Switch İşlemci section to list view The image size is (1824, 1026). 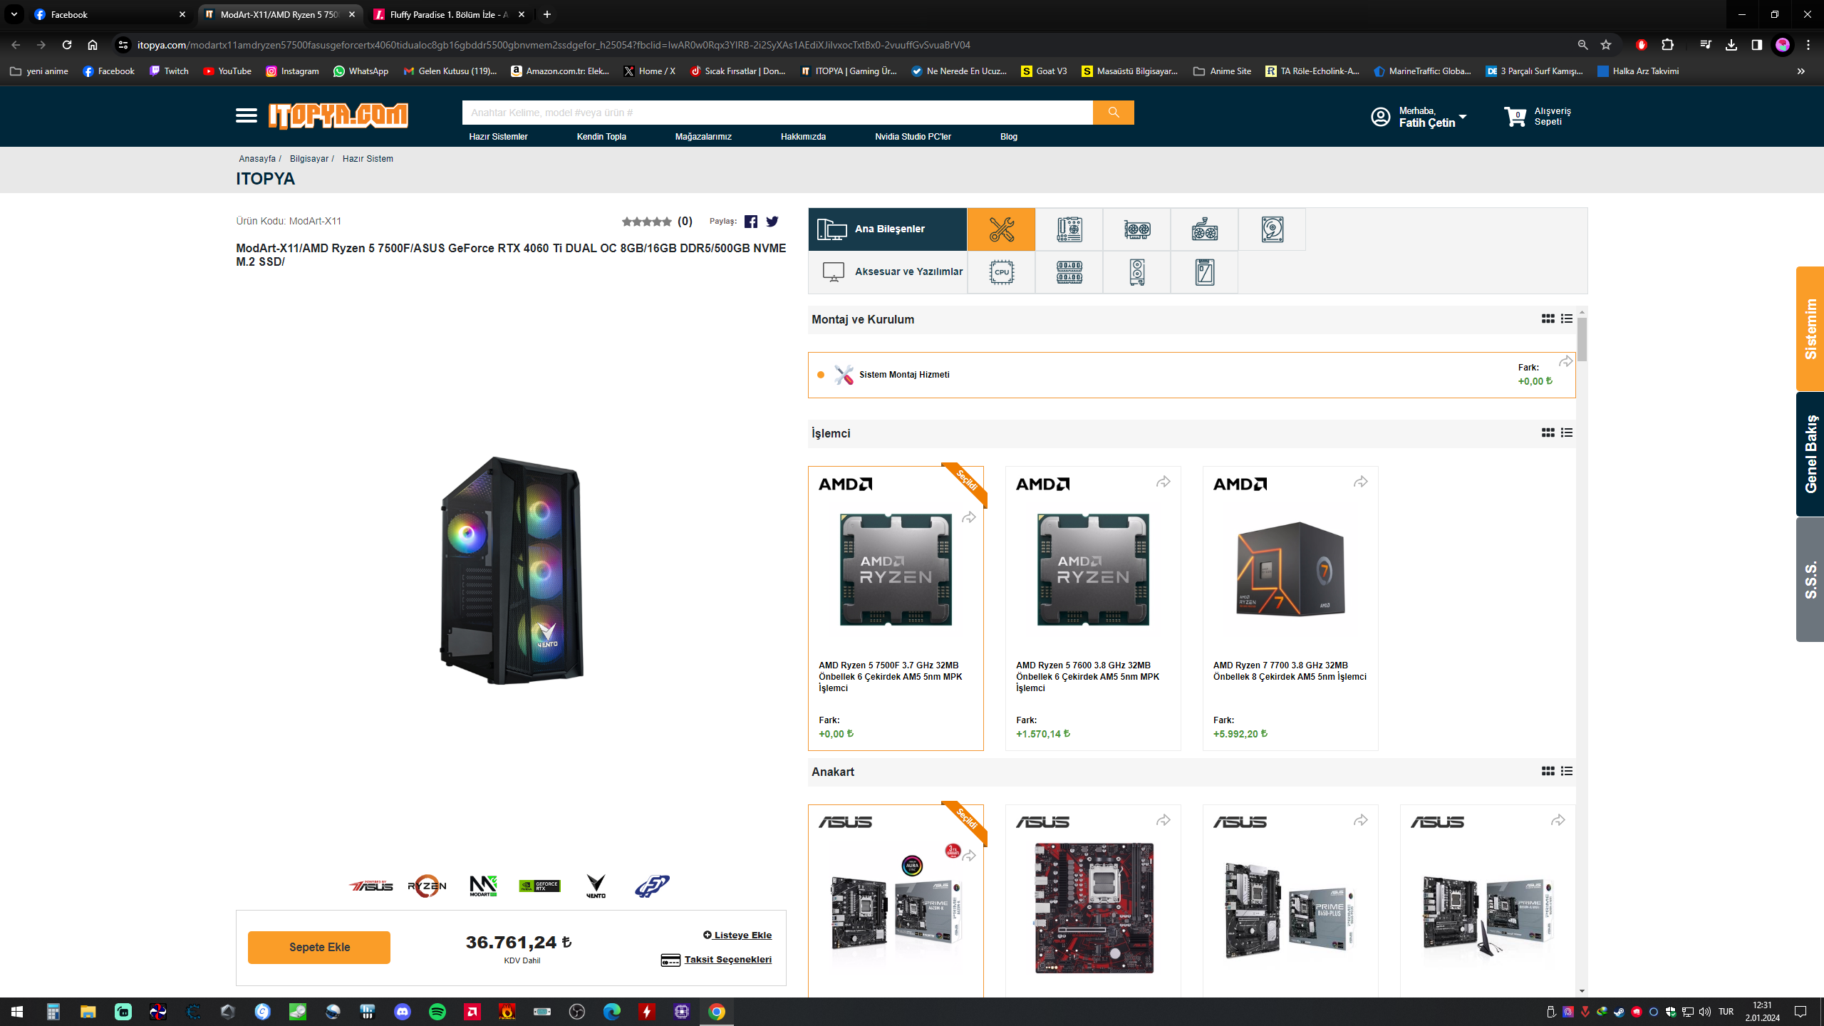click(1567, 433)
